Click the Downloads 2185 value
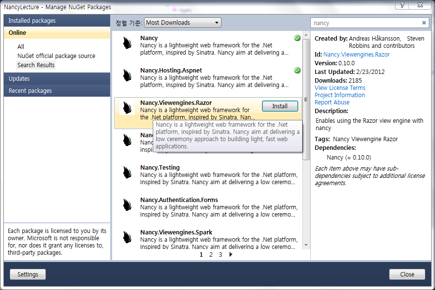 (x=355, y=81)
